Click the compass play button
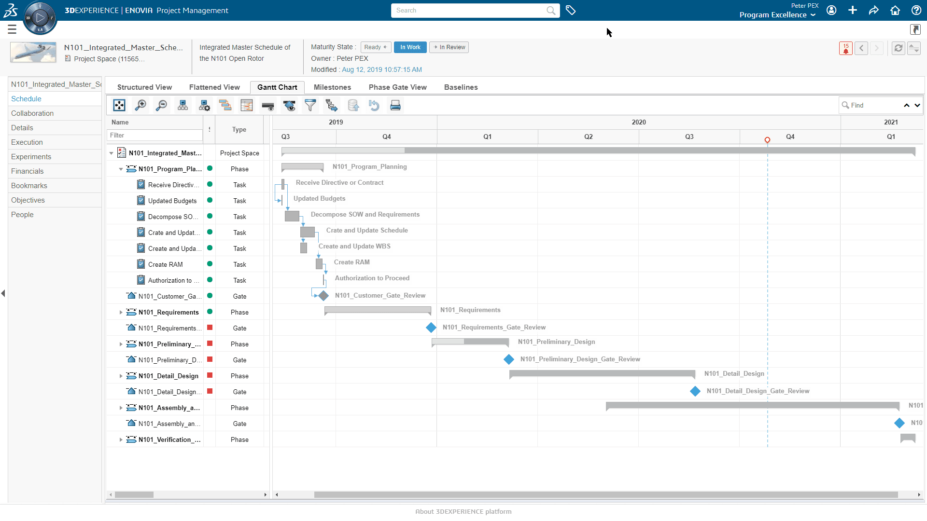This screenshot has height=521, width=927. [x=40, y=18]
